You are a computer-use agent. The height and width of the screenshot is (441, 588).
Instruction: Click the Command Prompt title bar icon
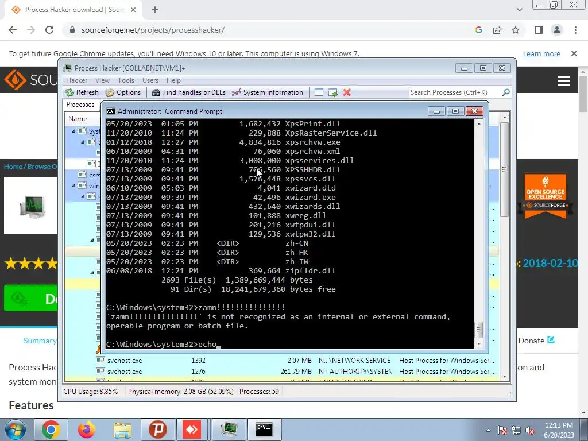tap(111, 111)
